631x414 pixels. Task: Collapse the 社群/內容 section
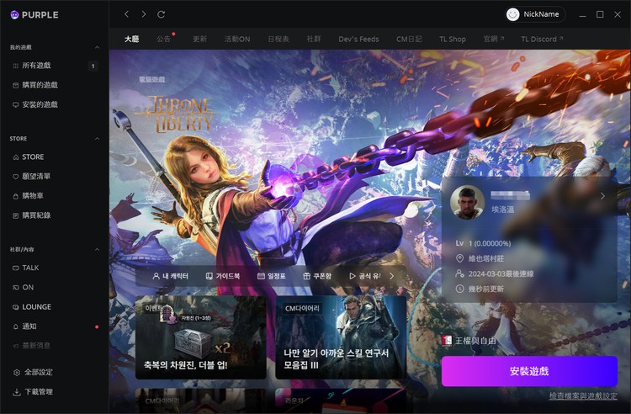tap(97, 249)
